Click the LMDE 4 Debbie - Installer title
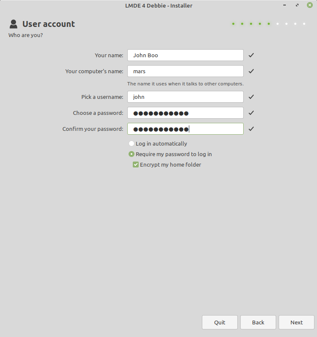The image size is (317, 337). click(159, 5)
